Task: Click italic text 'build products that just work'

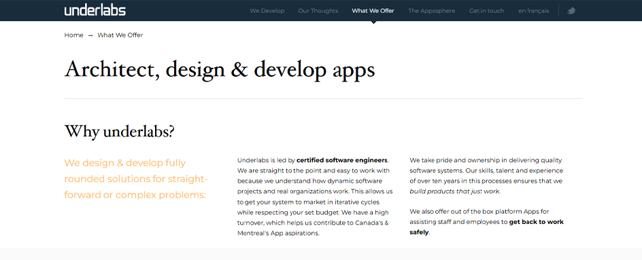Action: pyautogui.click(x=454, y=191)
